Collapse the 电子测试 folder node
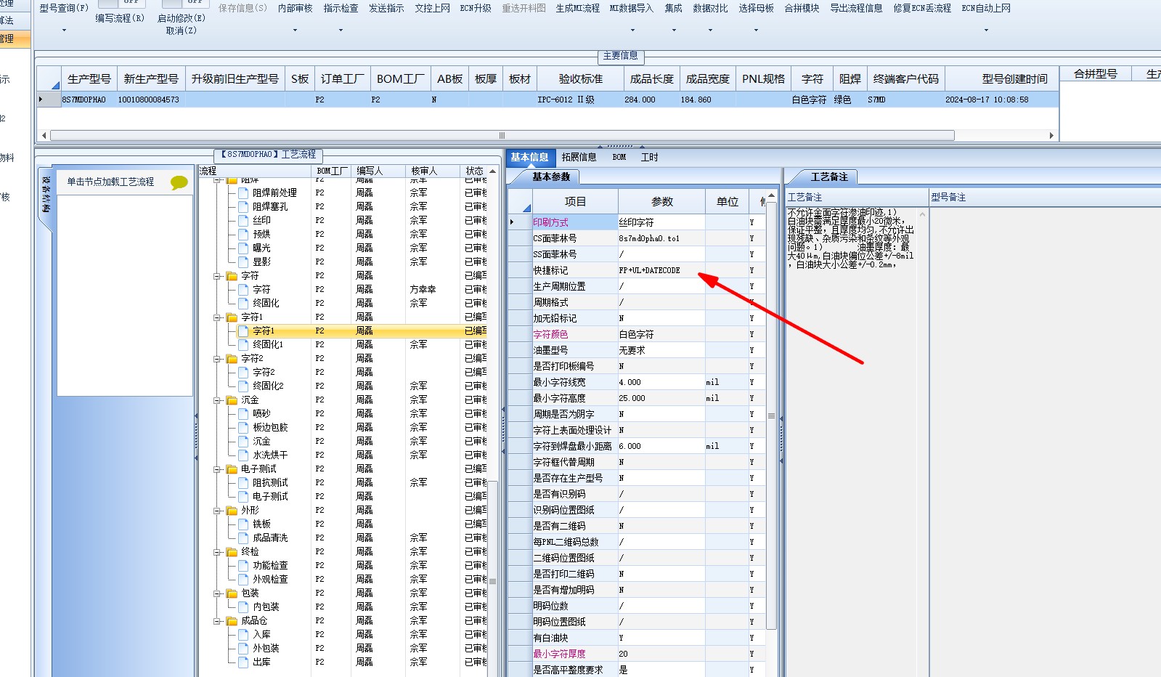 217,469
